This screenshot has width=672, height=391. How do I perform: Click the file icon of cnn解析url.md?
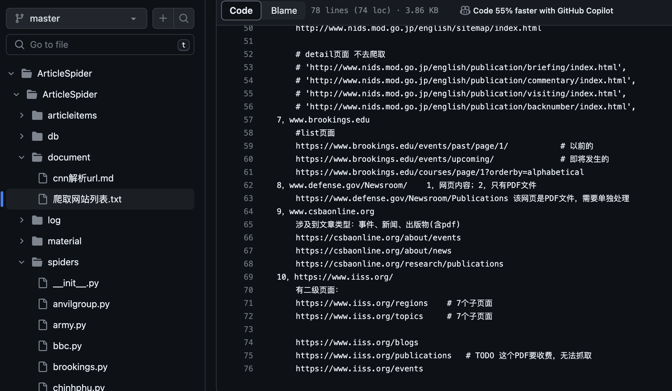(43, 178)
